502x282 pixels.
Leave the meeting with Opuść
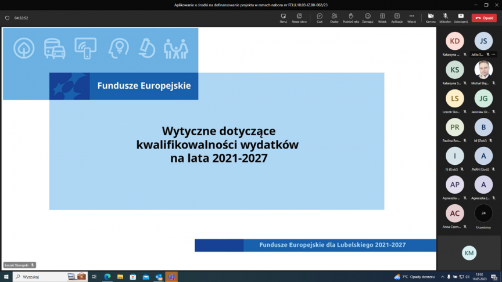484,18
